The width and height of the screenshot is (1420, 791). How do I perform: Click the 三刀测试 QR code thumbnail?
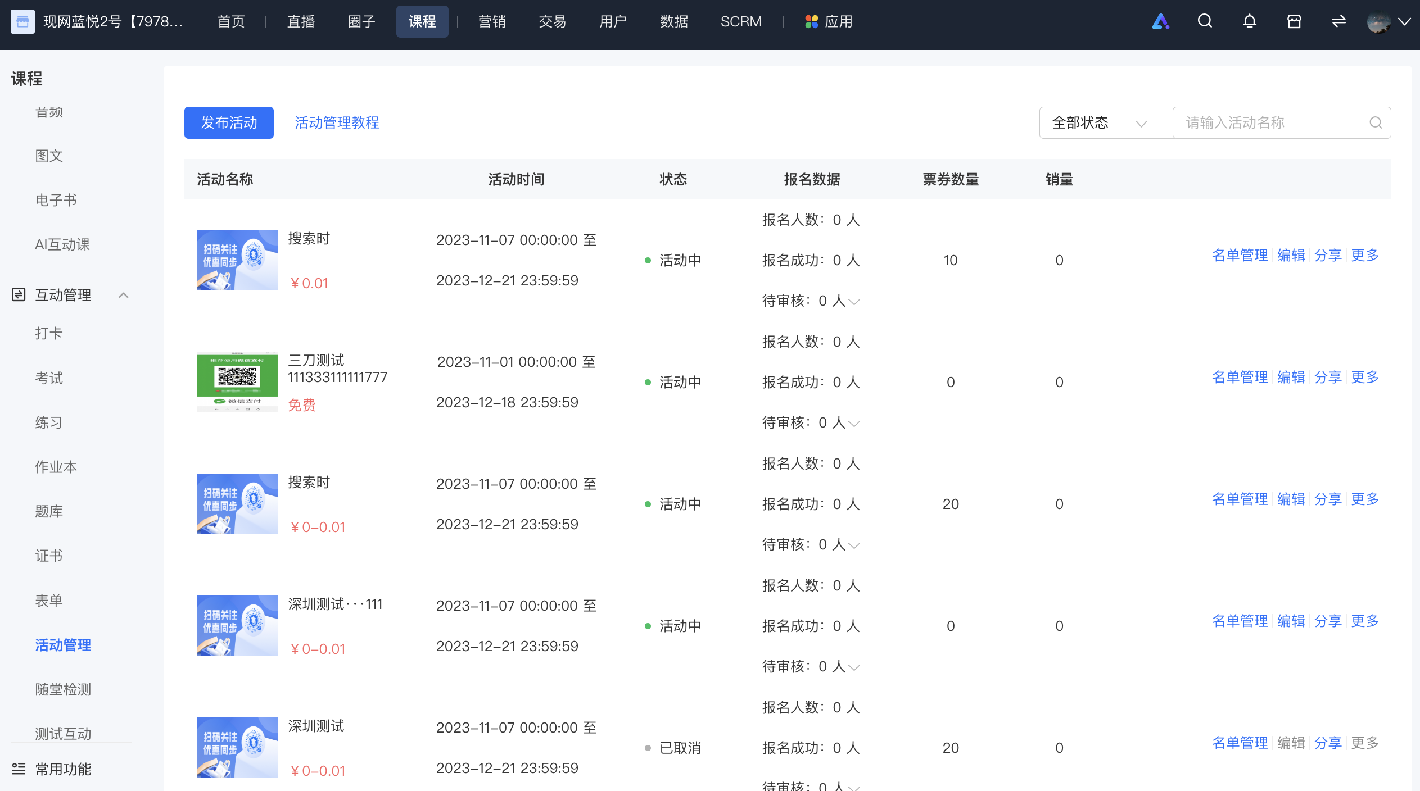tap(237, 382)
